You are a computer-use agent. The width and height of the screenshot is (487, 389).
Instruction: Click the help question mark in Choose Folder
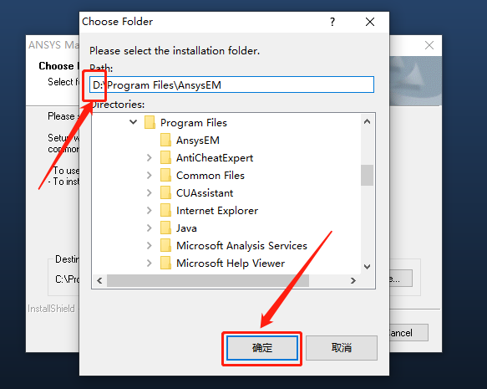[332, 22]
